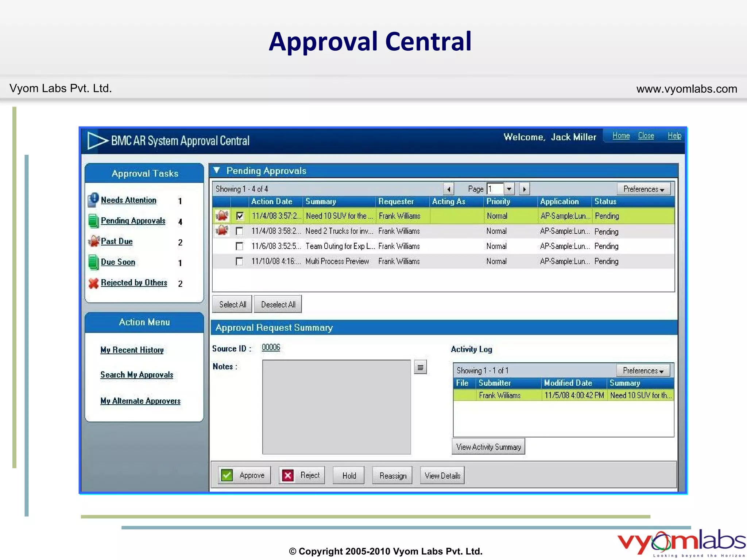Click the Deselect All button

278,304
